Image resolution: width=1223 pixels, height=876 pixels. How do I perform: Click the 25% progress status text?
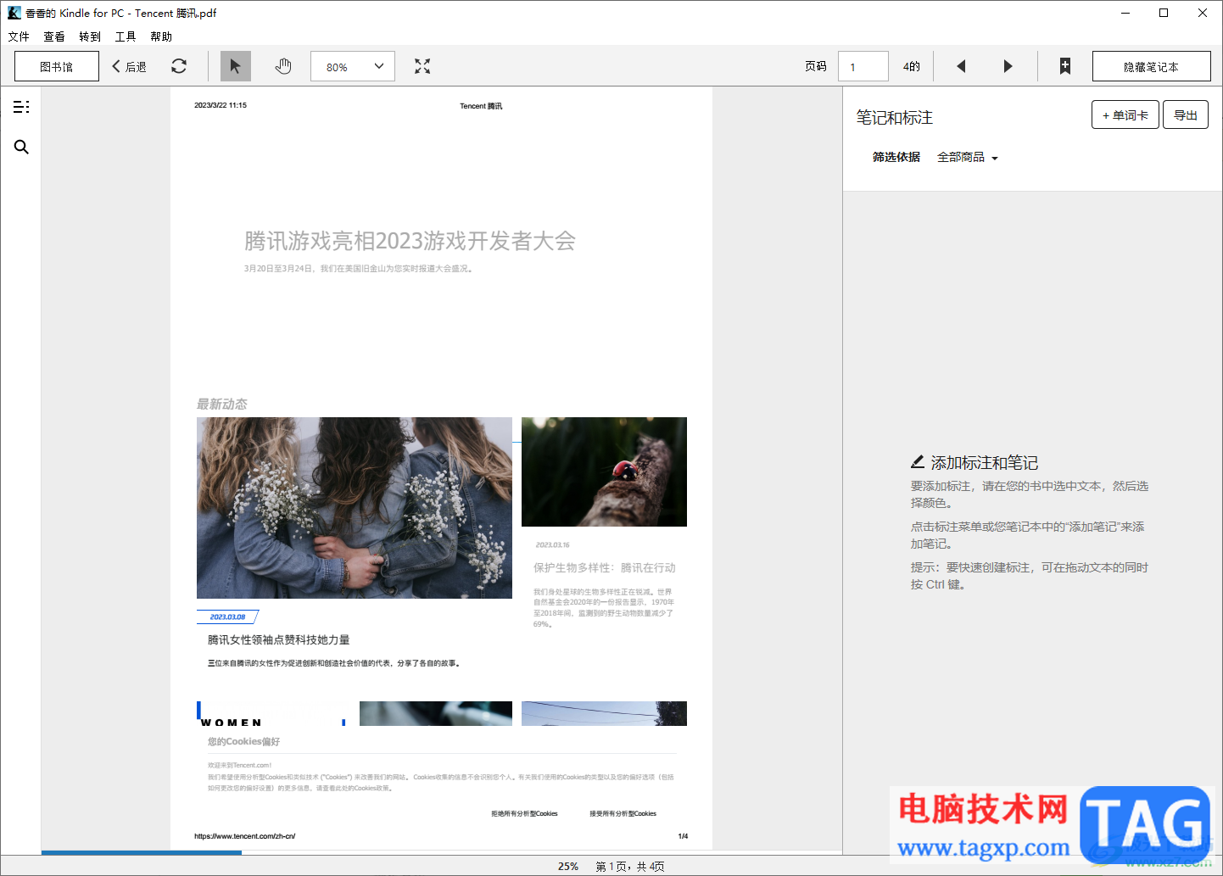point(568,866)
